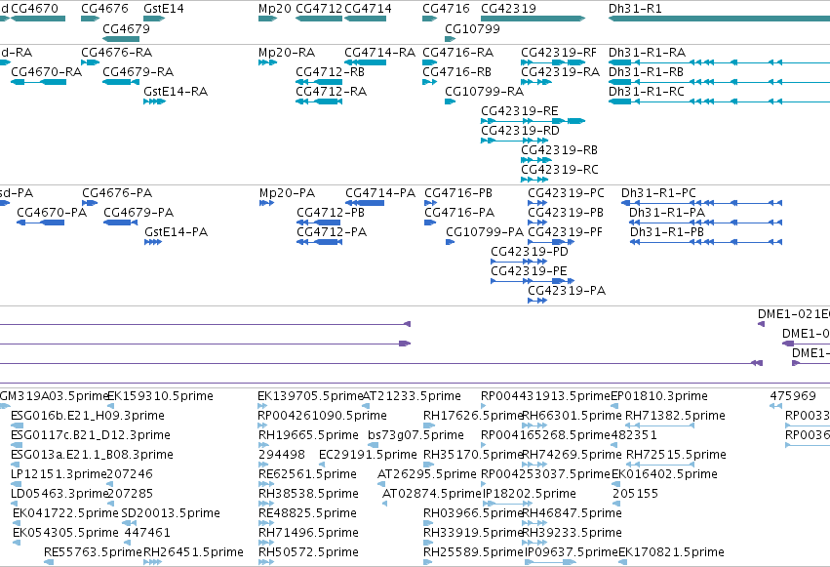Viewport: 830px width, 567px height.
Task: Select EST label LP12151.3prime
Action: (x=59, y=474)
